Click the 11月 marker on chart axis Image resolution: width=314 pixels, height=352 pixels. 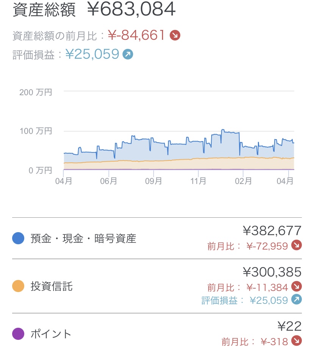(x=198, y=181)
